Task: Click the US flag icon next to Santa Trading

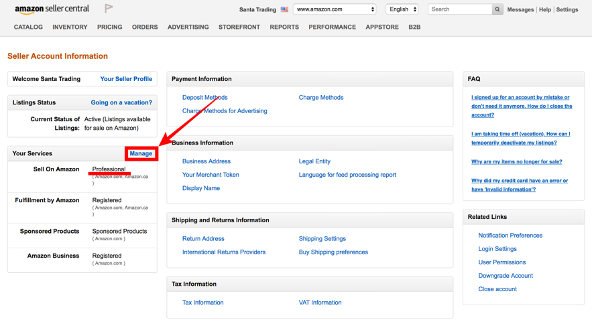Action: pos(284,9)
